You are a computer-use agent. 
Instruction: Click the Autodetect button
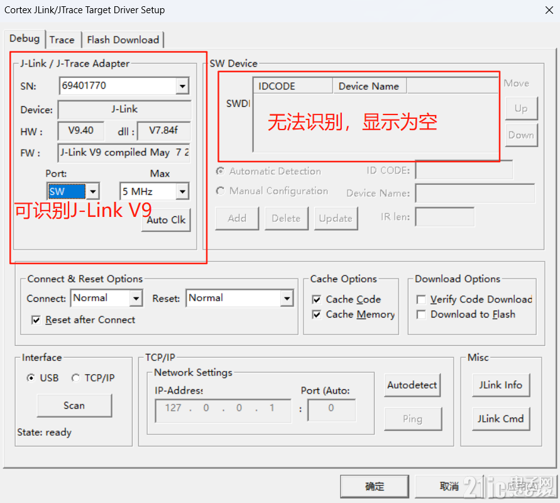click(412, 385)
